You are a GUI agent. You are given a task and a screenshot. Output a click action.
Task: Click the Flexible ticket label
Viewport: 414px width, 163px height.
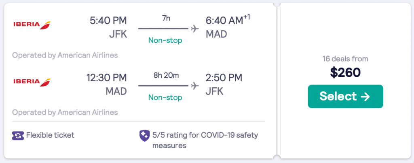pos(50,135)
